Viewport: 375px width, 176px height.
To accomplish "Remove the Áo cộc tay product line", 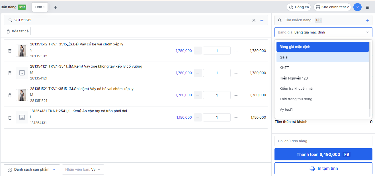I will (10, 118).
